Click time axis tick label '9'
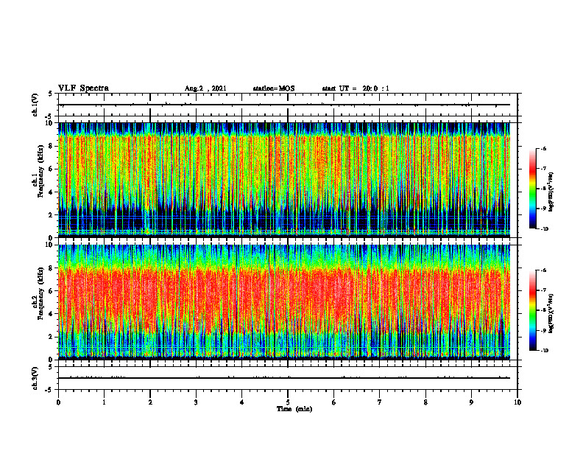The height and width of the screenshot is (451, 583). click(x=471, y=402)
